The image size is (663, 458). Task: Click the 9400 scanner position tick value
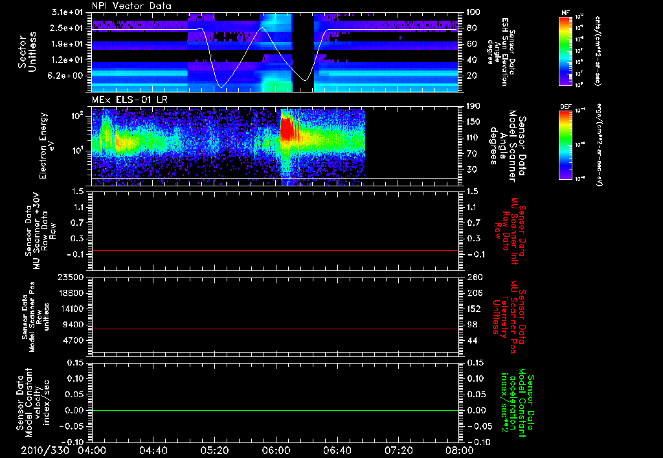point(74,325)
